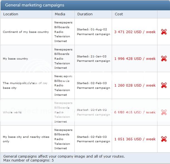Click the 1 051 365 USD / week cost
The height and width of the screenshot is (164, 170).
[135, 139]
